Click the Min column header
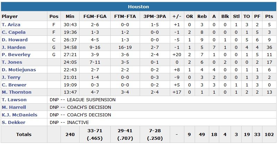 click(x=70, y=16)
